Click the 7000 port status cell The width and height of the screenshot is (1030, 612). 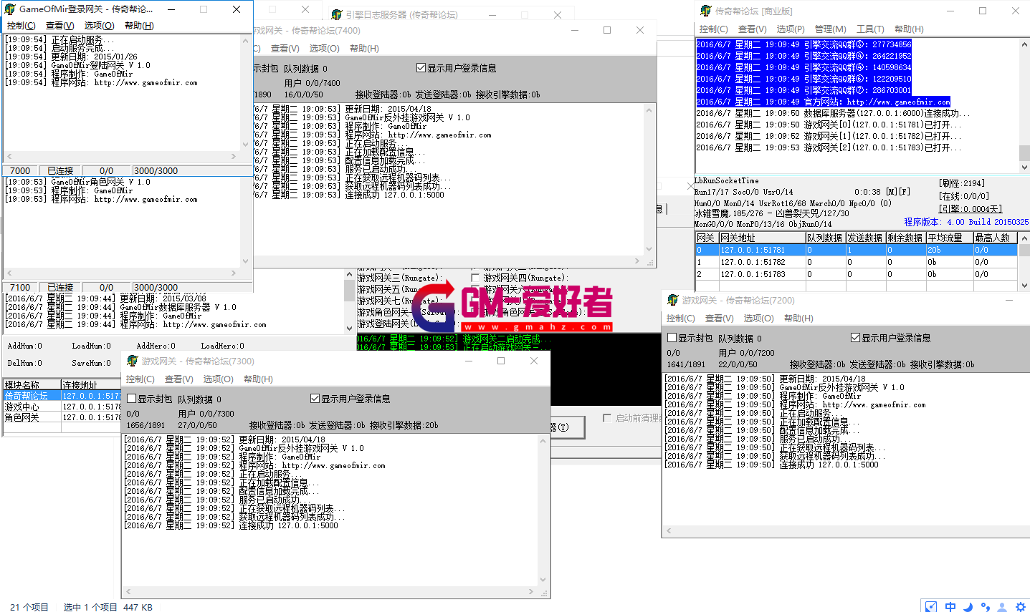20,171
